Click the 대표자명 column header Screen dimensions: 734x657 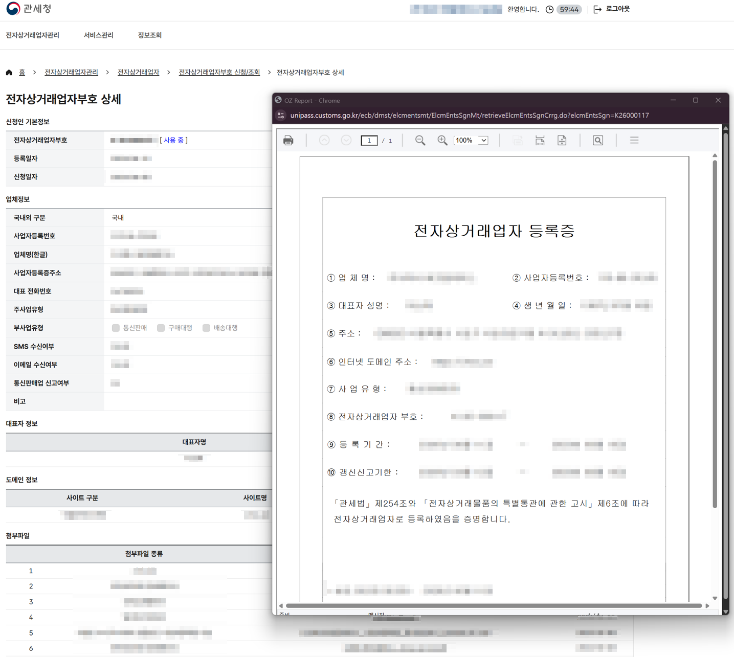[194, 442]
